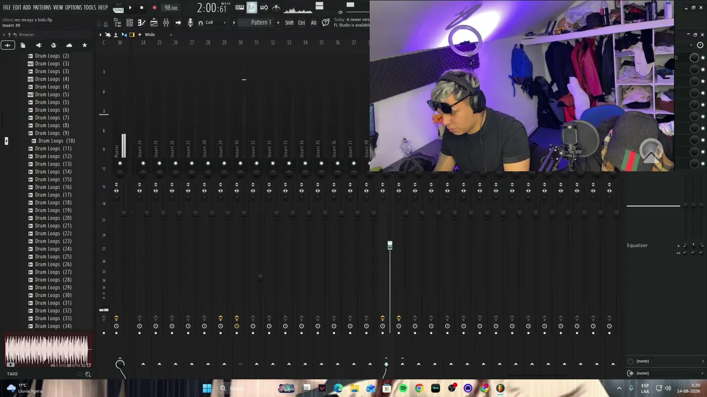Viewport: 707px width, 397px height.
Task: Open the FILE menu
Action: tap(7, 8)
